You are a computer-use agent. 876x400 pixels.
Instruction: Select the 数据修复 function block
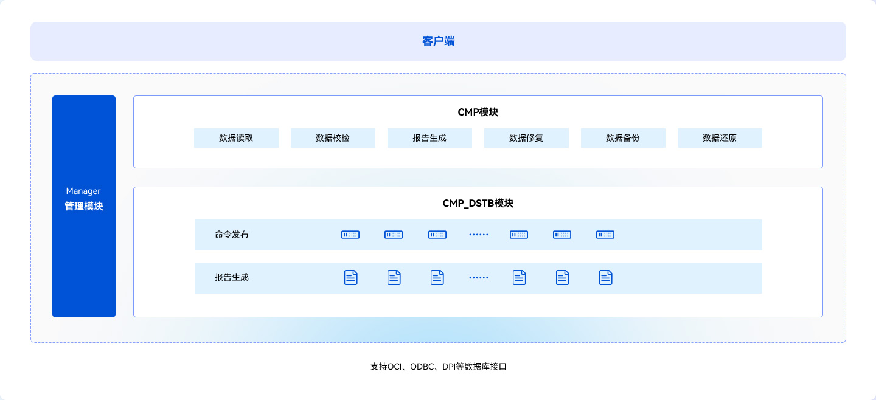[526, 138]
